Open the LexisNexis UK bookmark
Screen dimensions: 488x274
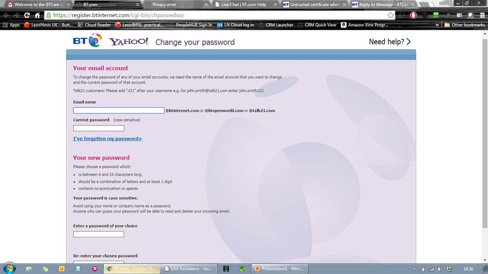pyautogui.click(x=48, y=25)
